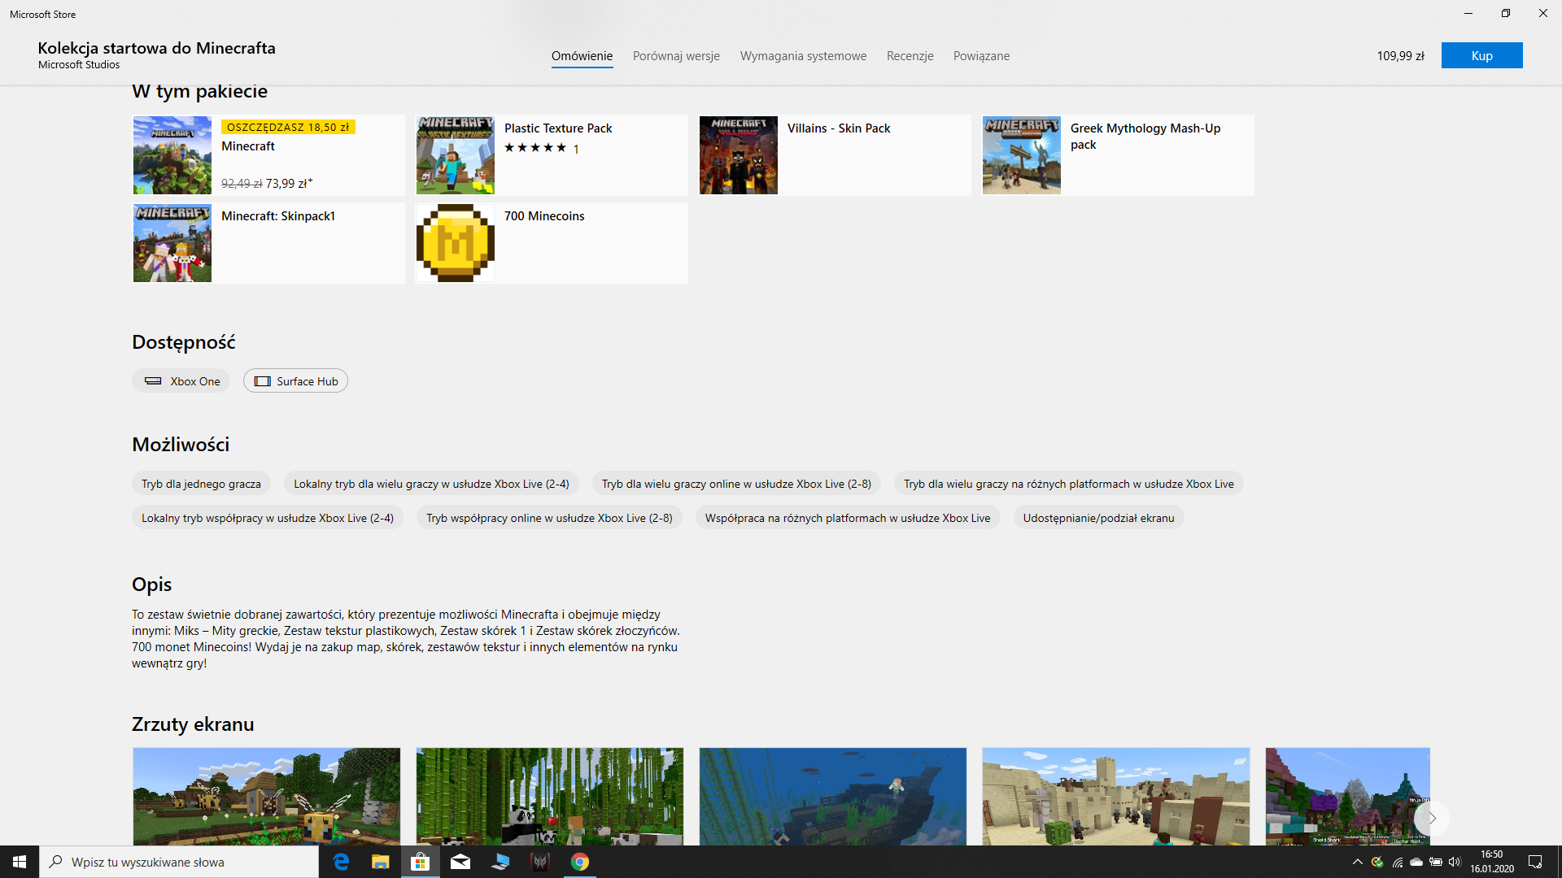Open the Minecraft game cover thumbnail
This screenshot has width=1562, height=878.
[x=172, y=155]
